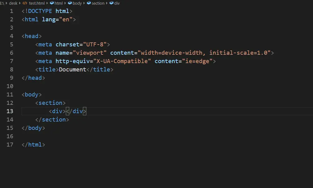Click the word Document in title

coord(72,70)
